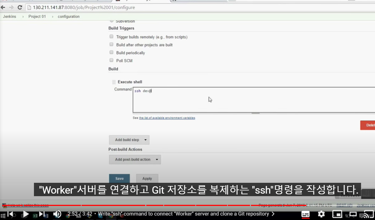Open the REST API link
Viewport: 375px width, 220px height.
point(345,205)
